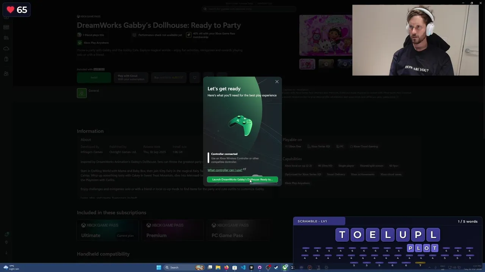
Task: Click the 'E' scramble letter tile
Action: [372, 235]
